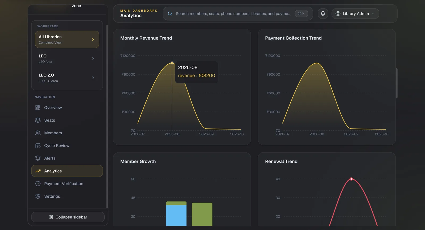
Task: Click the notifications bell icon
Action: pos(323,14)
